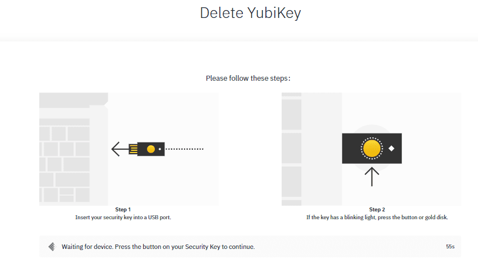Click the Delete YubiKey page heading
This screenshot has height=268, width=478.
[250, 13]
